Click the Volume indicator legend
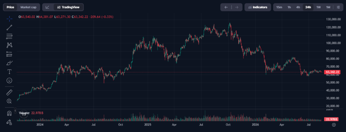Viewport: 346px width, 132px height. (x=31, y=113)
